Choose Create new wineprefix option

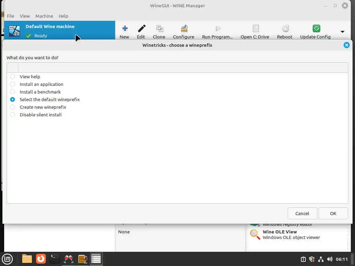click(x=12, y=107)
